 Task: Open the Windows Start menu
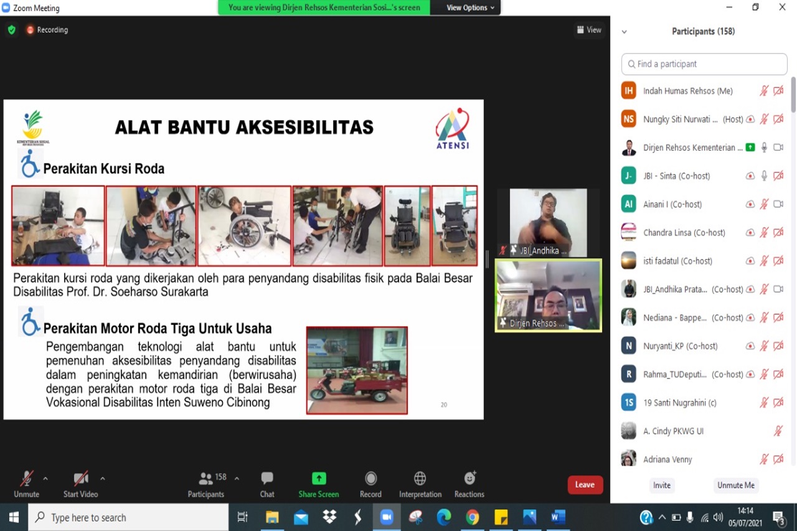[x=14, y=517]
